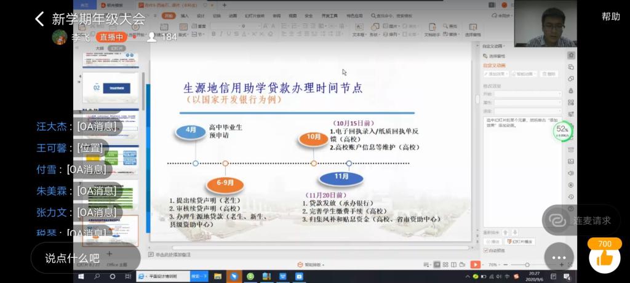Click the Windows Start button in taskbar

tap(81, 277)
